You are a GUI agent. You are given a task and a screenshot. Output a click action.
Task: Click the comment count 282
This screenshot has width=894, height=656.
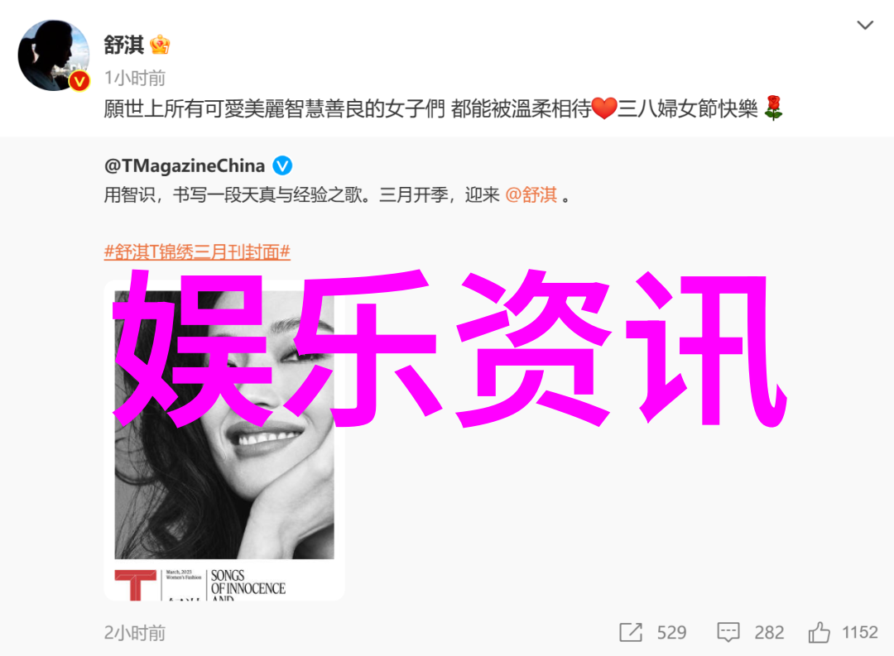click(769, 632)
